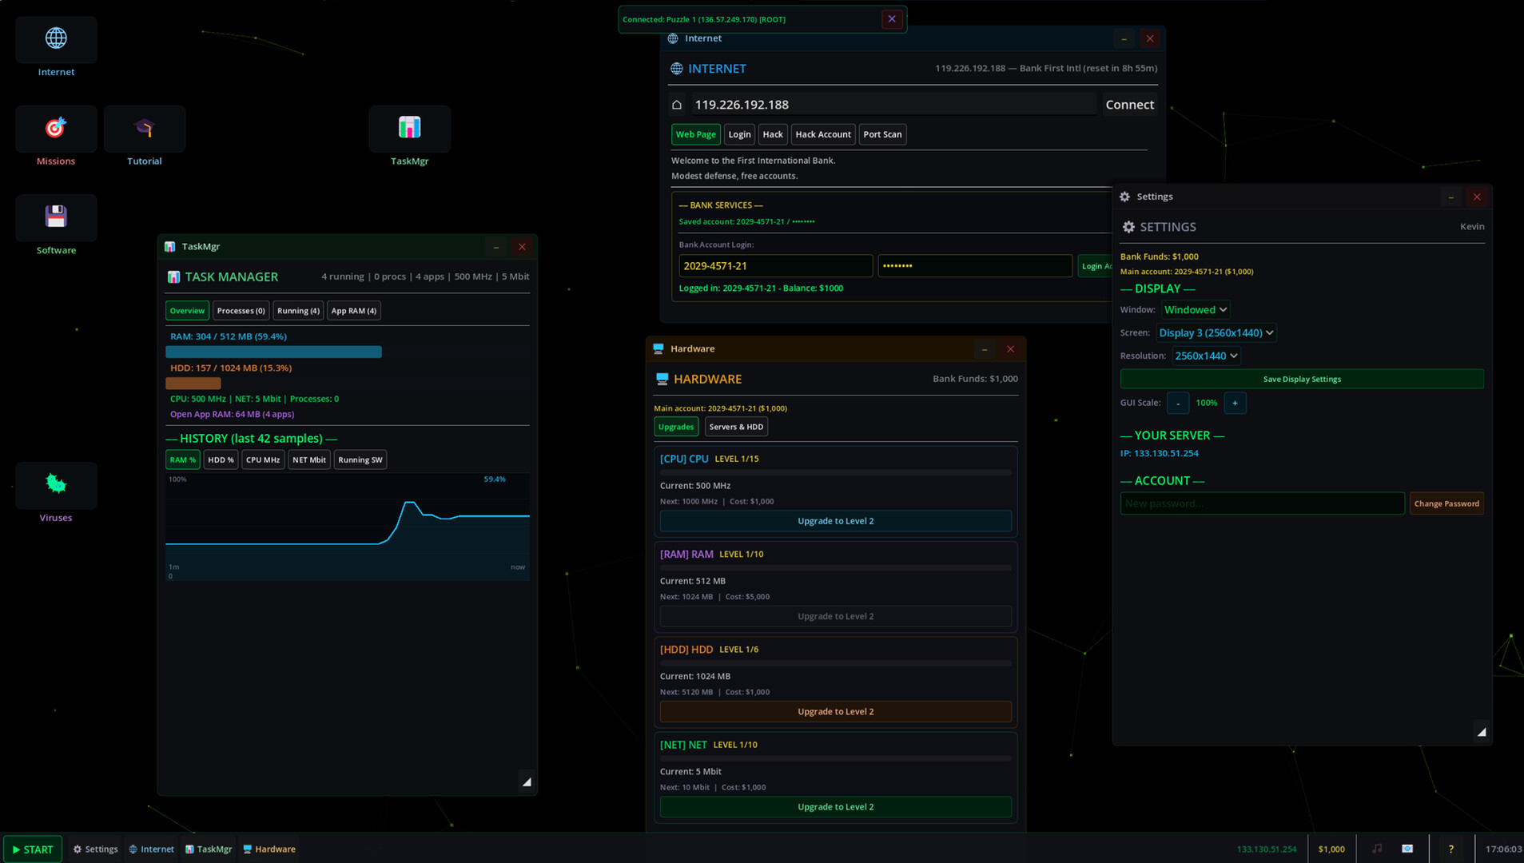Click Upgrade to Level 2 for CPU
Image resolution: width=1524 pixels, height=863 pixels.
(x=835, y=521)
